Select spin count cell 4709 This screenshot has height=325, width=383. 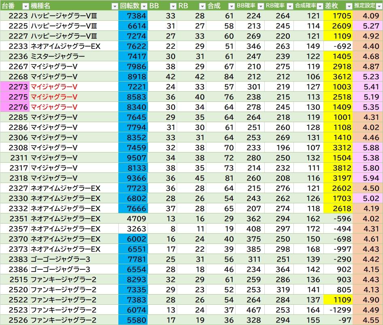133,218
